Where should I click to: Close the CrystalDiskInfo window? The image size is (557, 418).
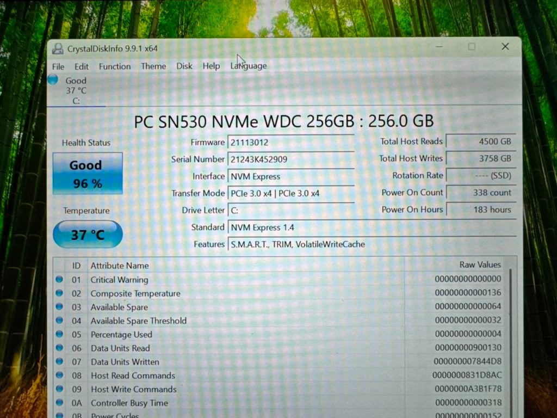505,46
